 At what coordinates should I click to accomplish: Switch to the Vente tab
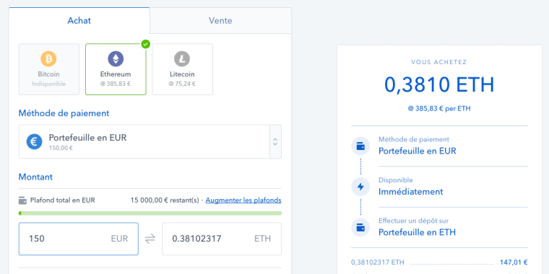click(x=220, y=21)
